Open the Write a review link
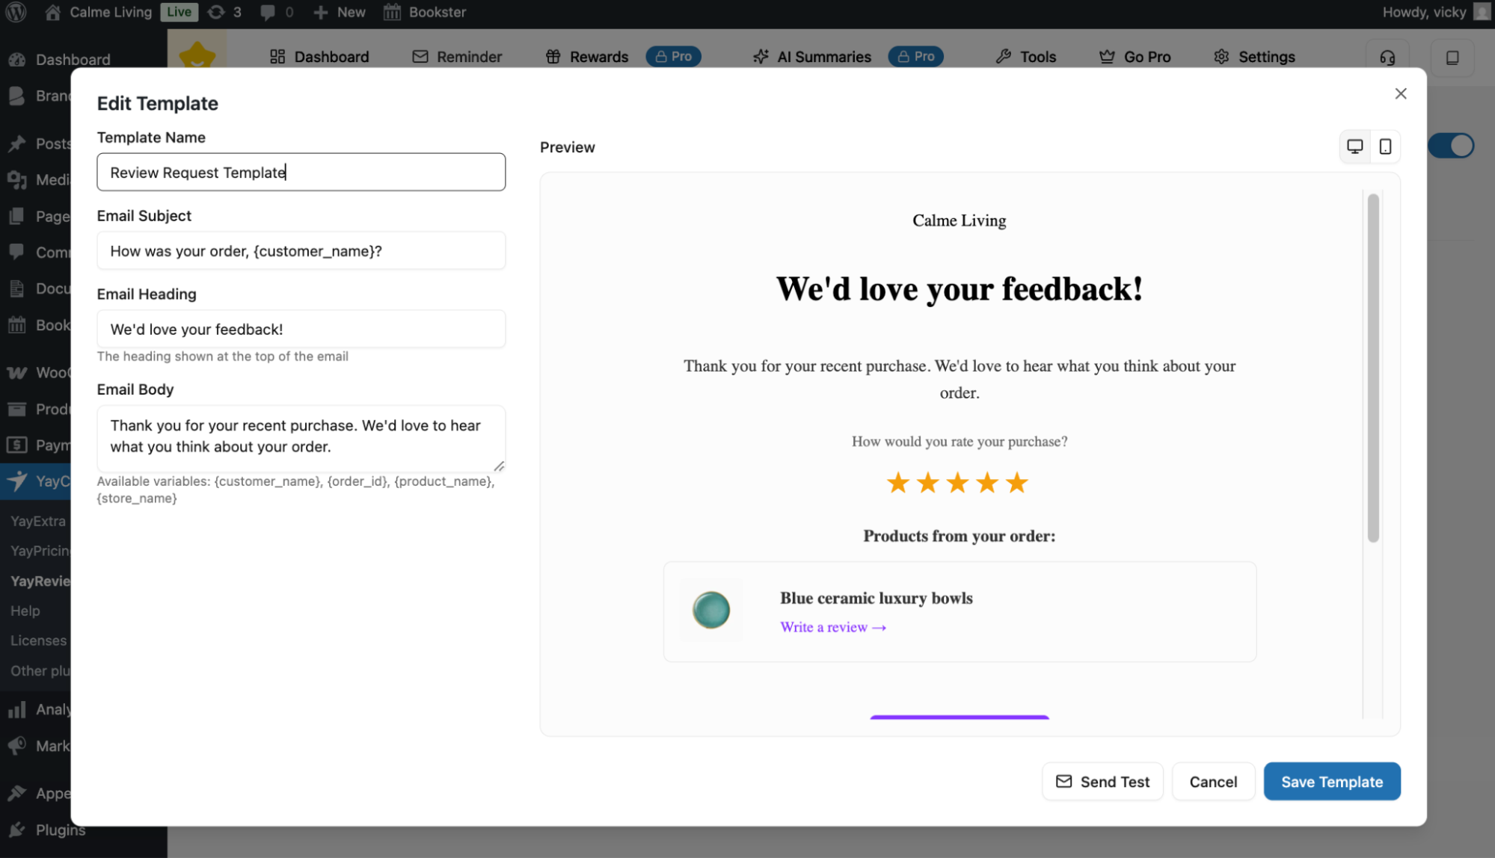 (832, 627)
